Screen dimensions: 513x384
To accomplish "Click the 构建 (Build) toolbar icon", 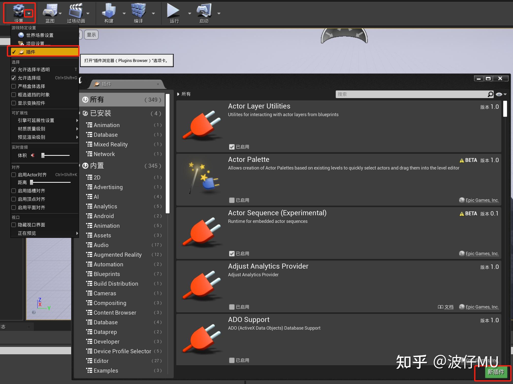I will click(x=109, y=11).
